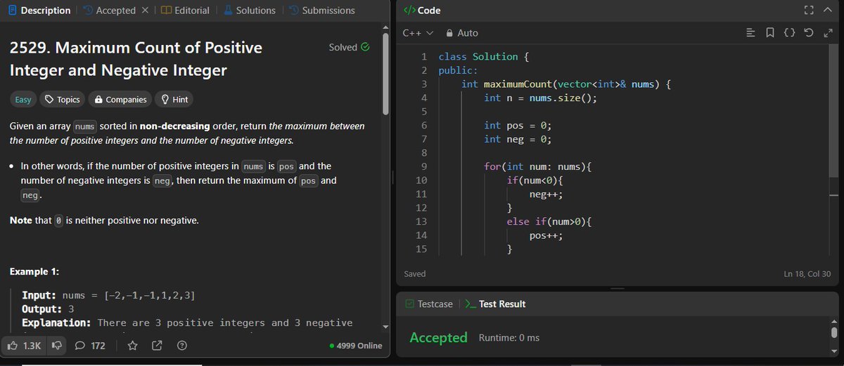Image resolution: width=844 pixels, height=366 pixels.
Task: Open the Editorial tab
Action: (x=185, y=11)
